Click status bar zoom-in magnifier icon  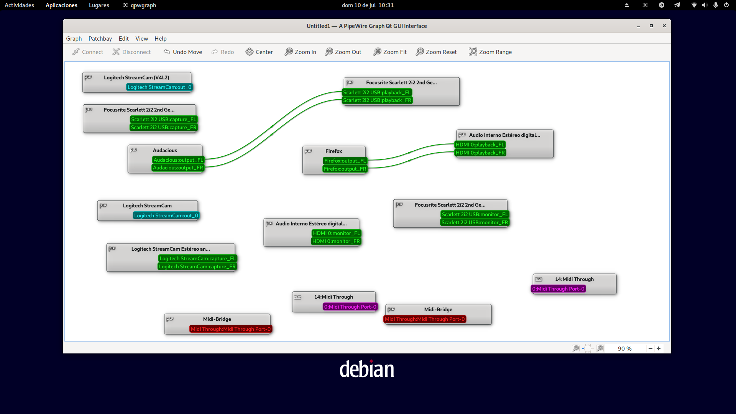[x=600, y=348]
